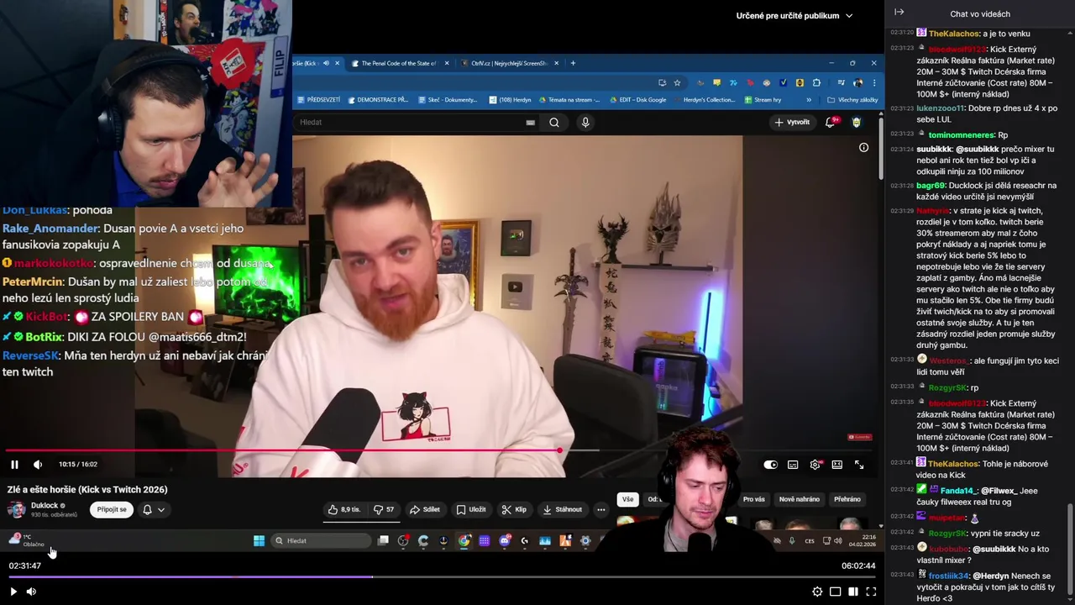Mute the embedded YouTube video
Viewport: 1075px width, 605px height.
coord(38,465)
